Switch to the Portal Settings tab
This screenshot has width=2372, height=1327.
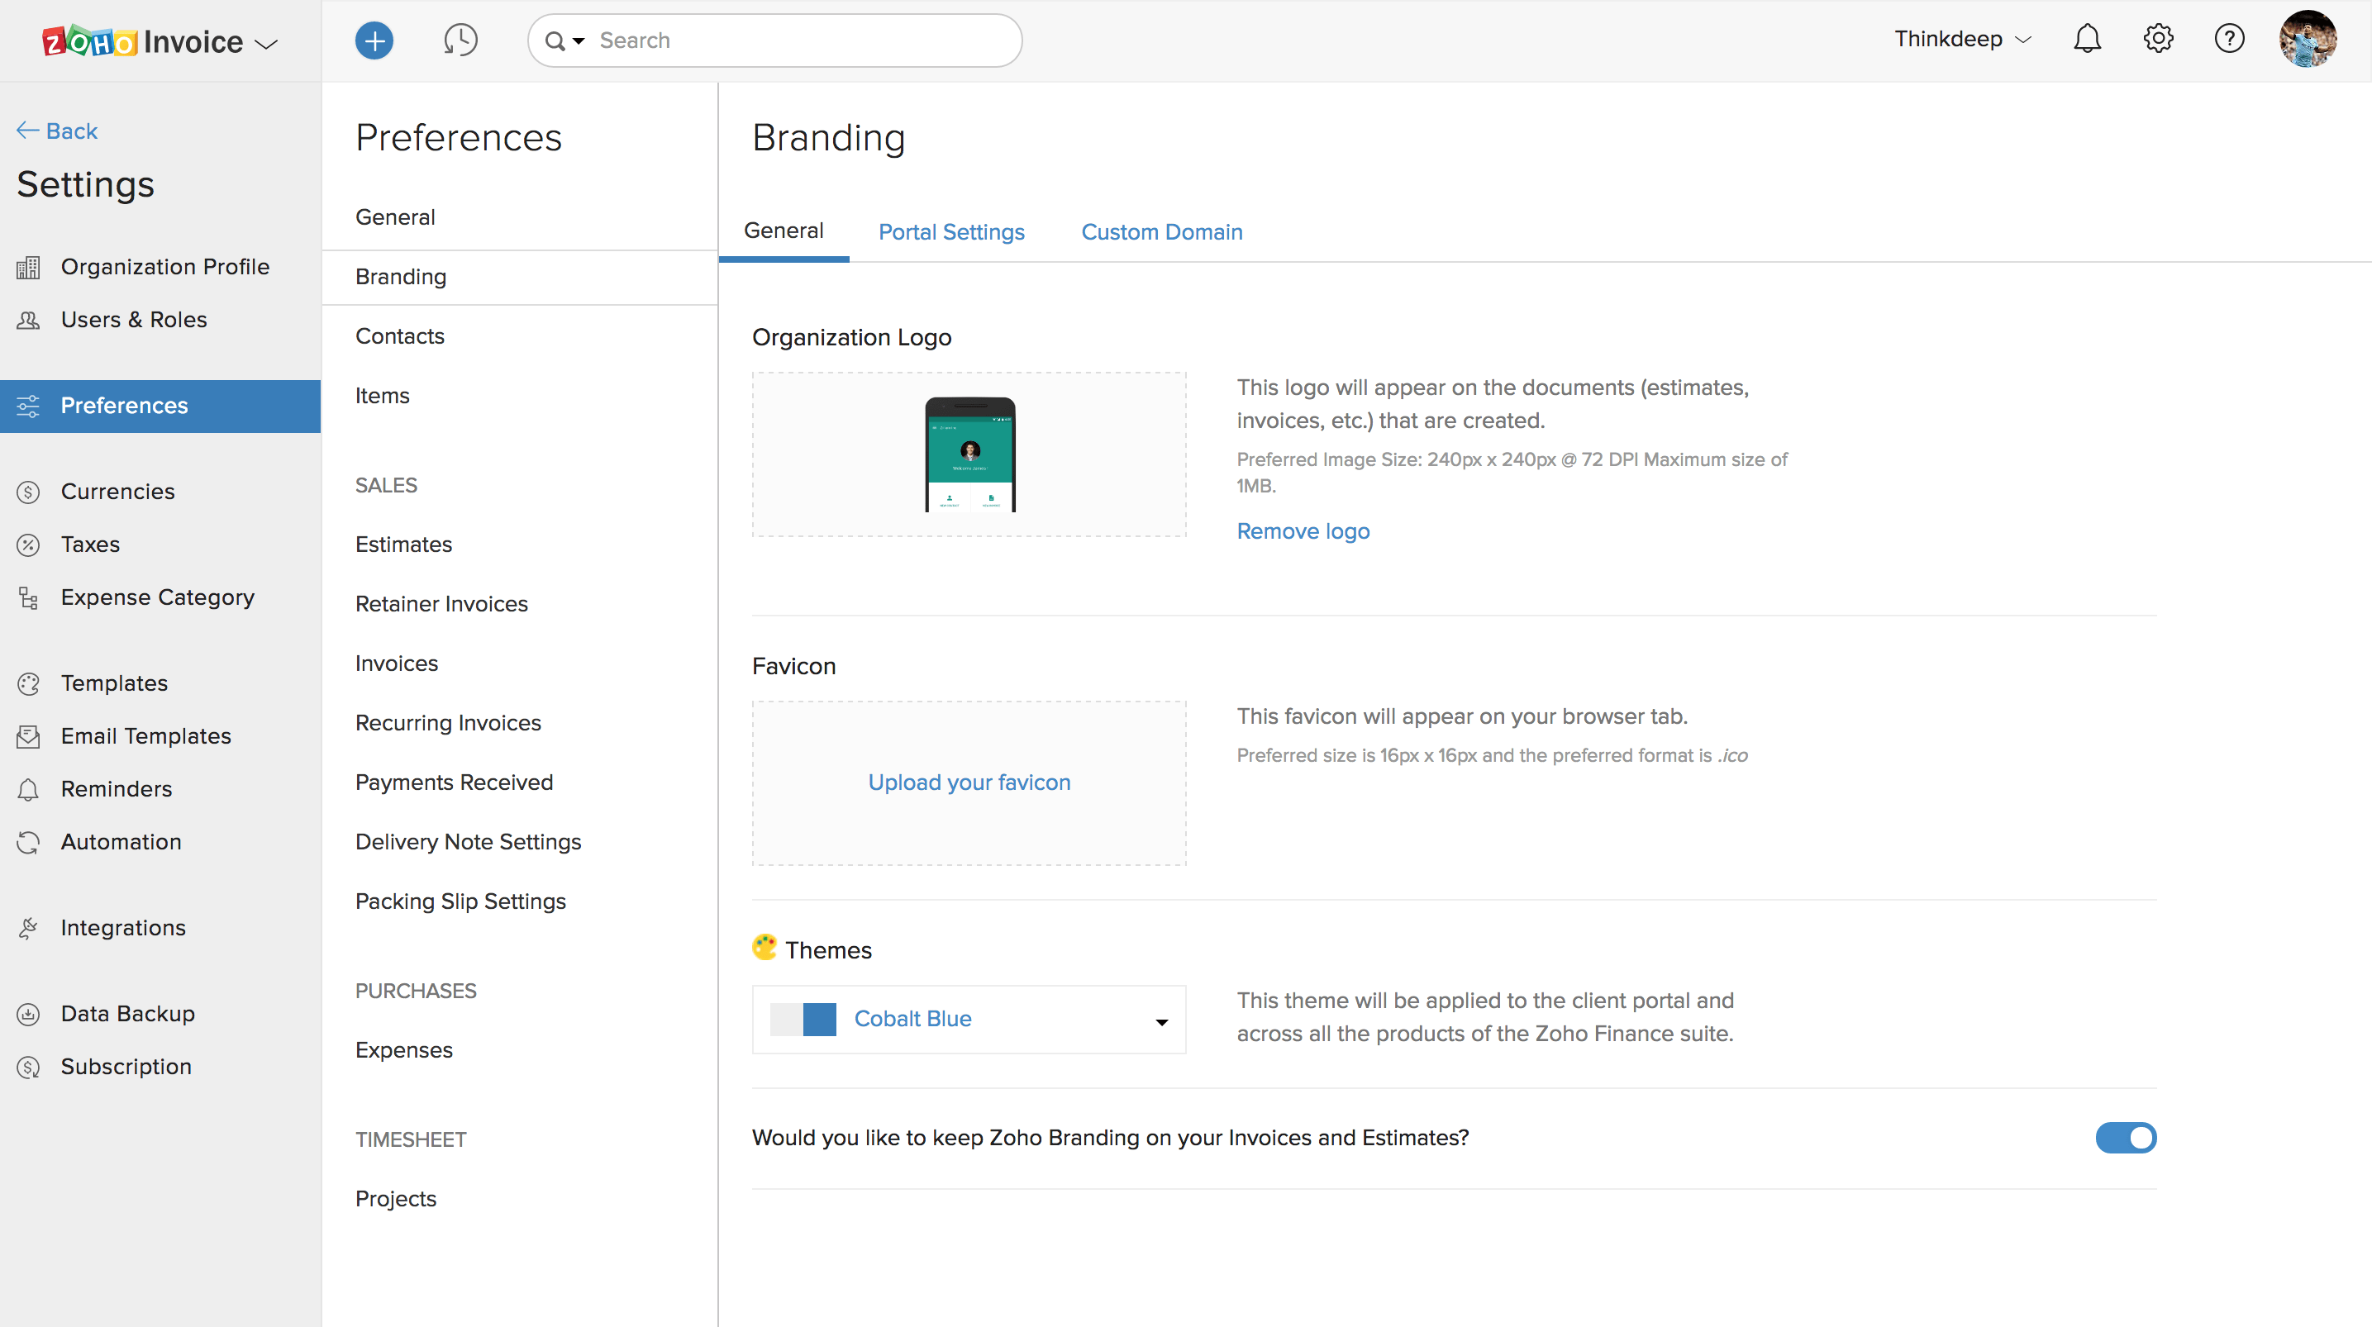[951, 232]
